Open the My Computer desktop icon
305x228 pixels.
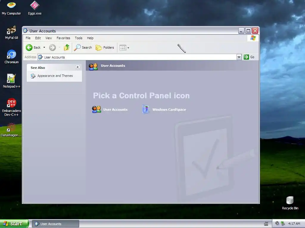(11, 8)
